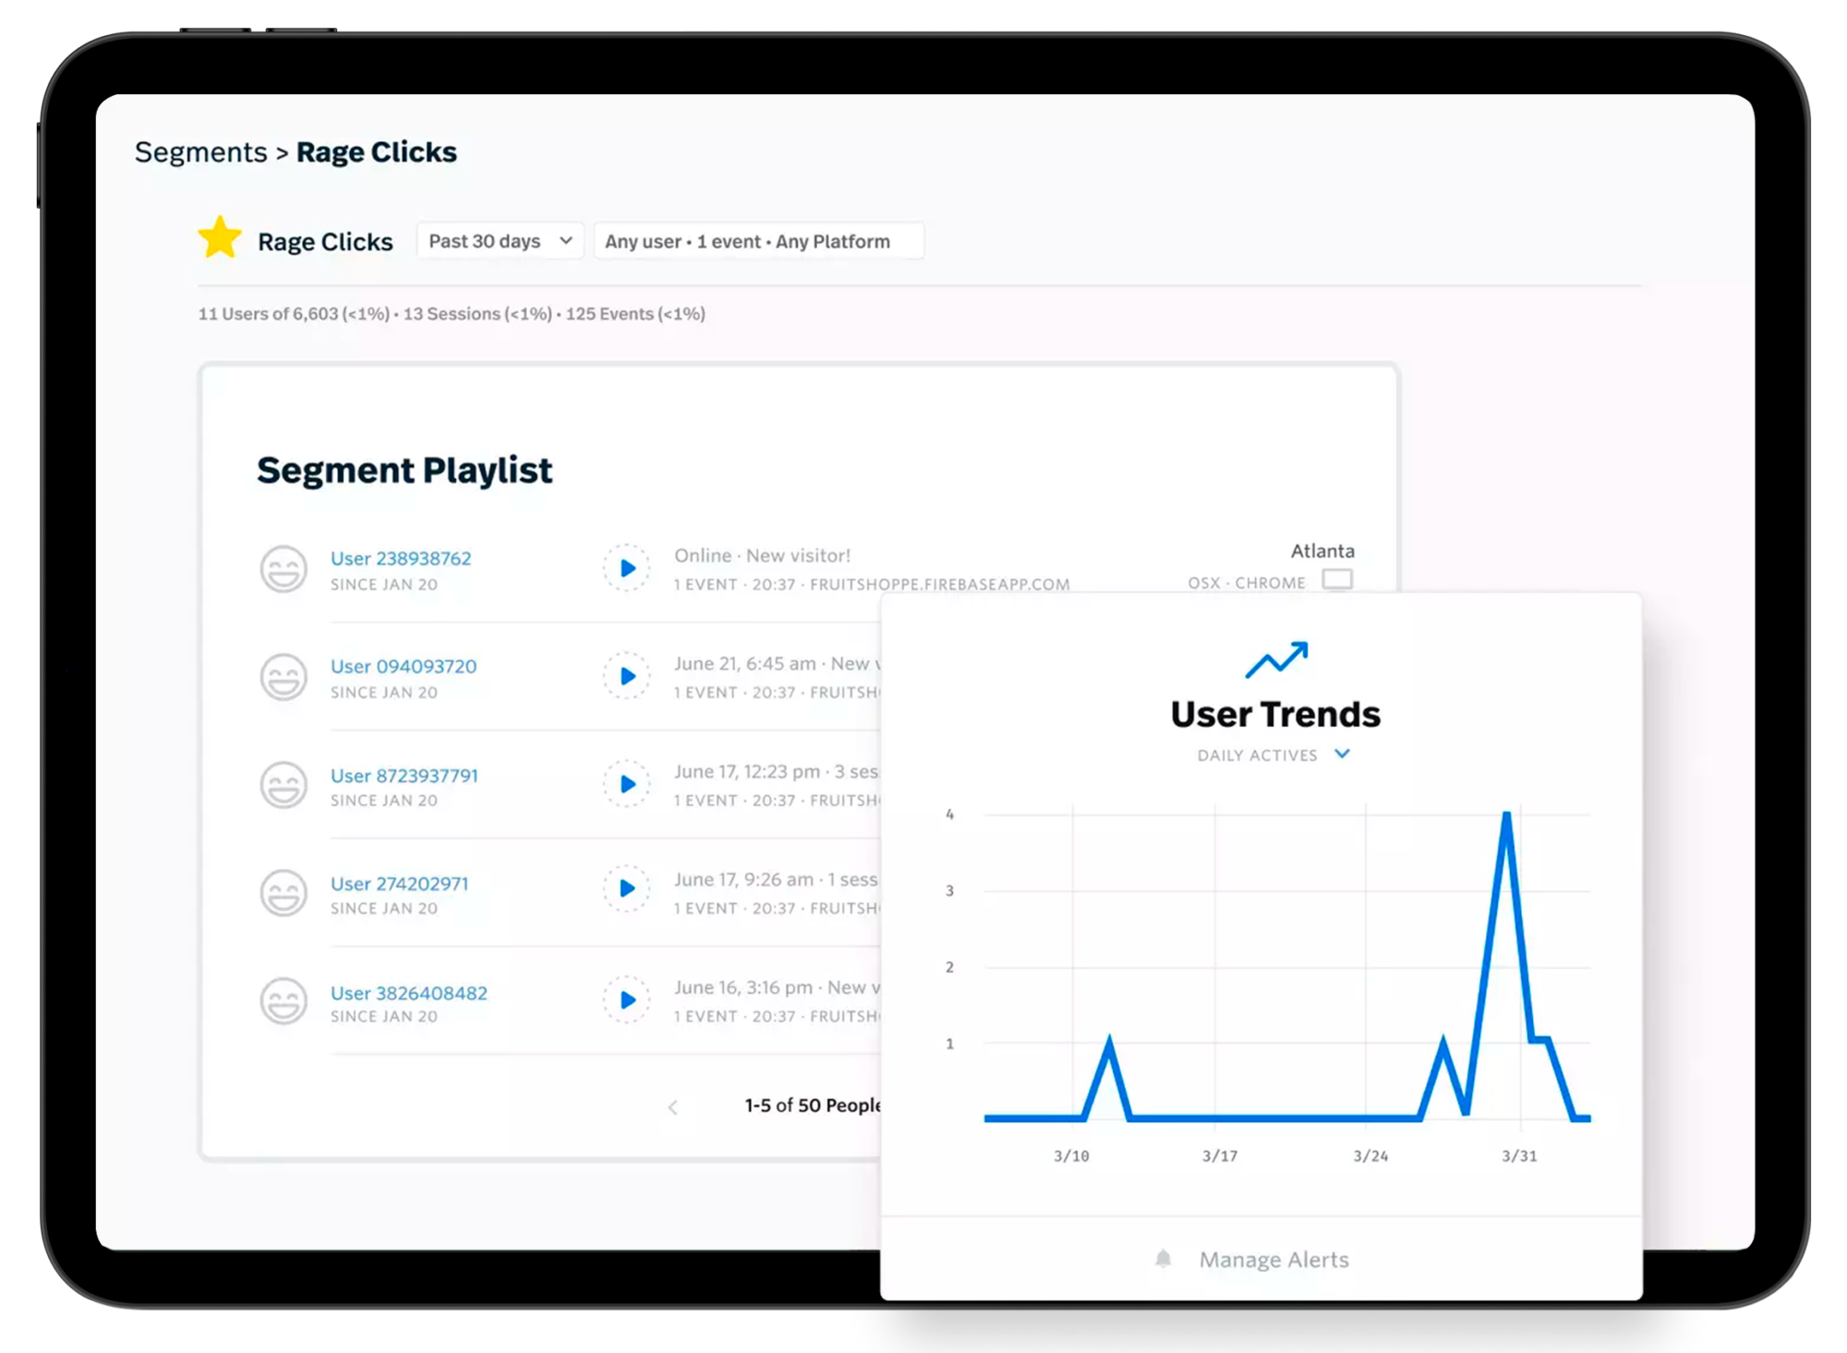Play the session recording for User 238938762
The height and width of the screenshot is (1353, 1847).
point(628,568)
